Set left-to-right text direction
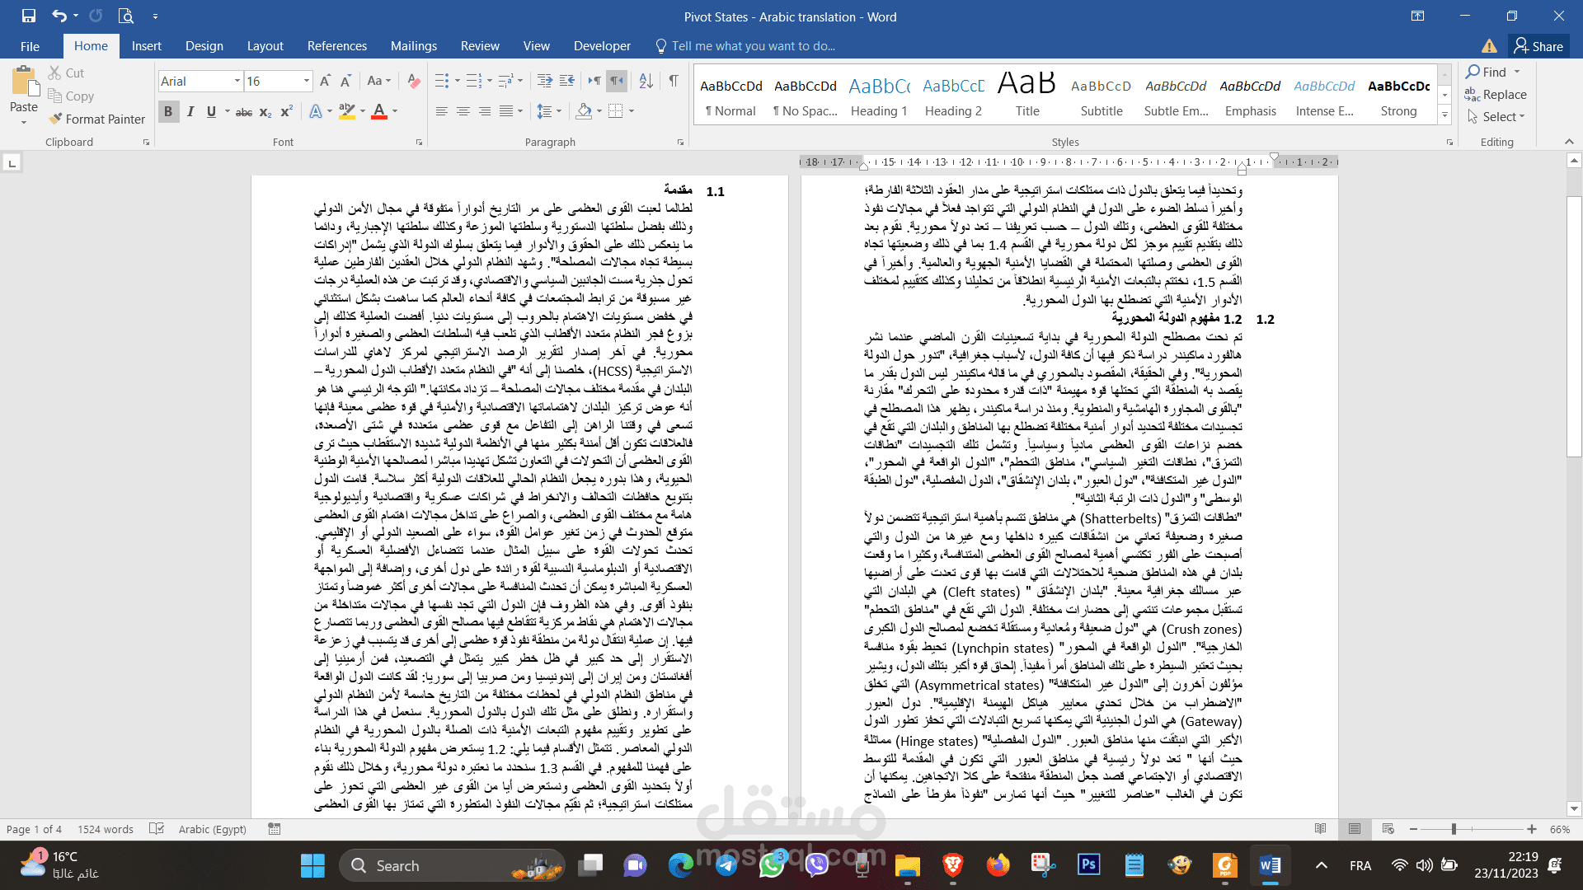The width and height of the screenshot is (1583, 890). (594, 81)
